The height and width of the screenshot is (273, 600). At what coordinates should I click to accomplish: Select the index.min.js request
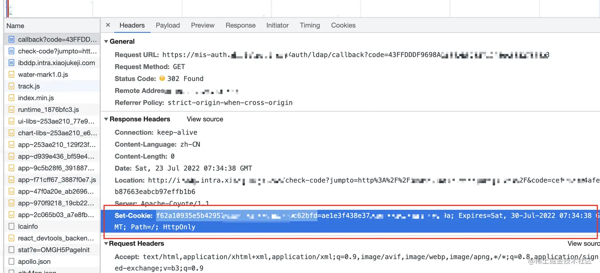coord(52,98)
